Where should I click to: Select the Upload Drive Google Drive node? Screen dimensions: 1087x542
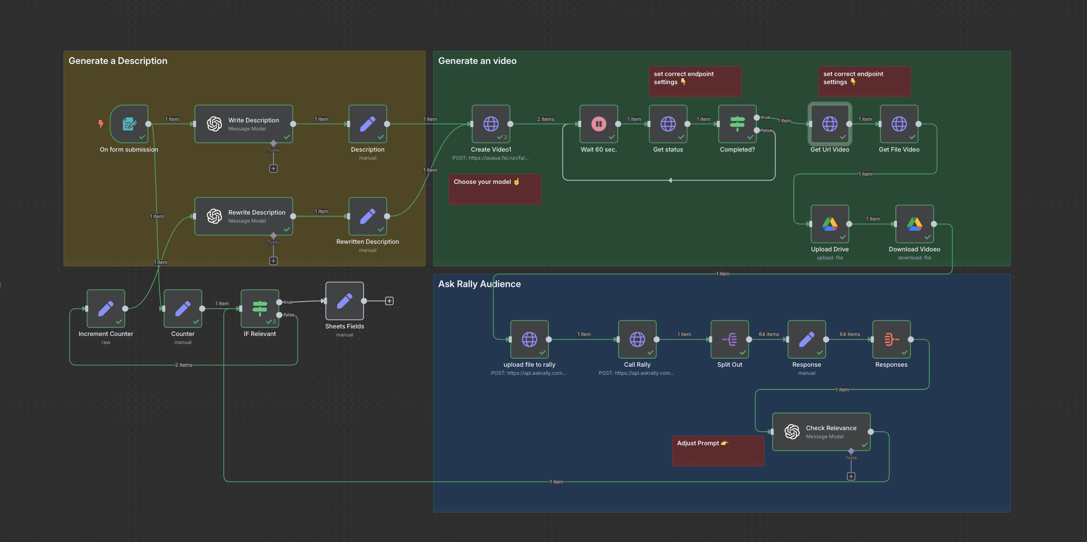[830, 224]
